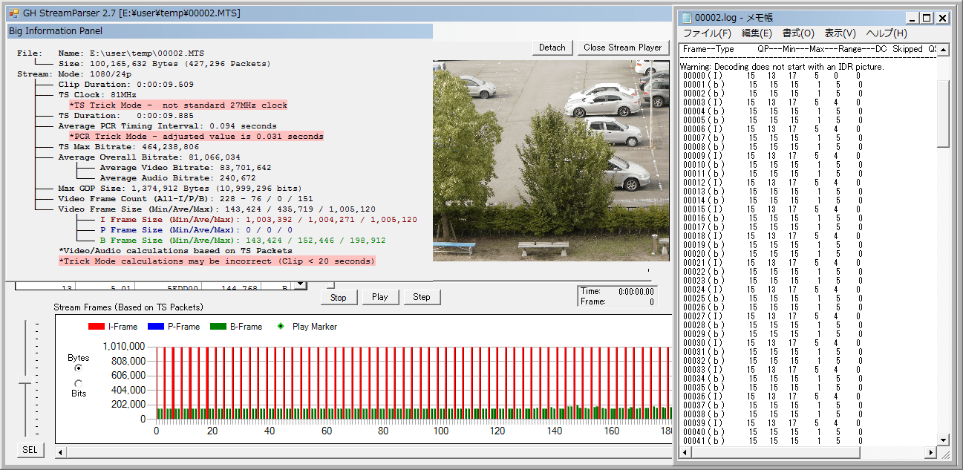Click the Notepad icon beside 00002.log
Image resolution: width=963 pixels, height=470 pixels.
click(686, 18)
